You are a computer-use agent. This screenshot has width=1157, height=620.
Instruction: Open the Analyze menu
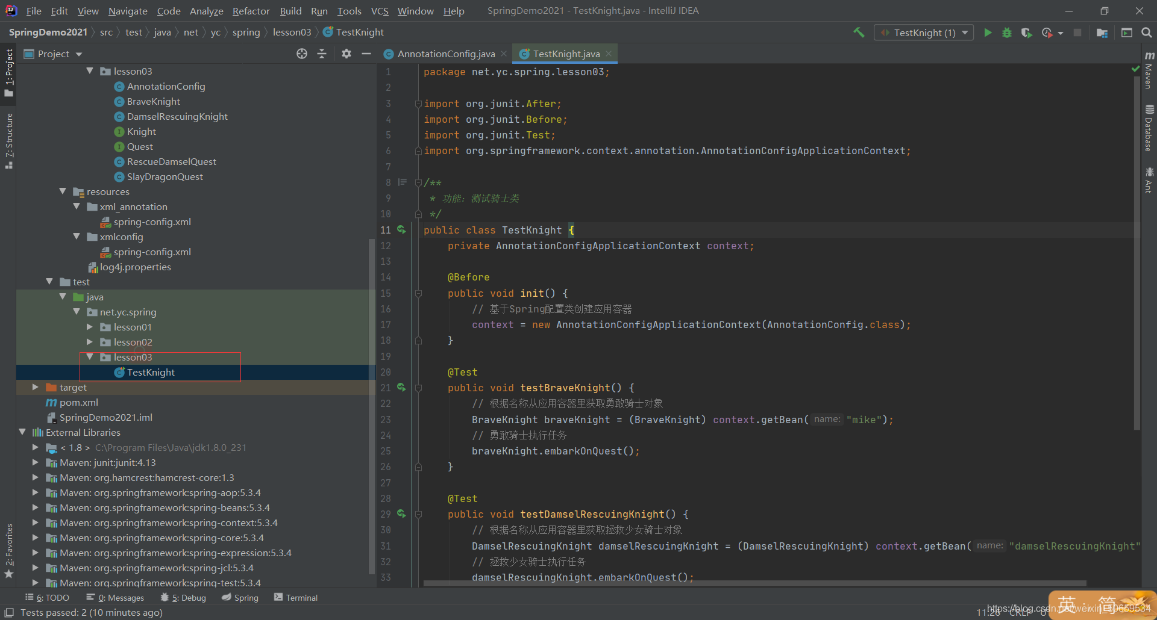click(206, 11)
